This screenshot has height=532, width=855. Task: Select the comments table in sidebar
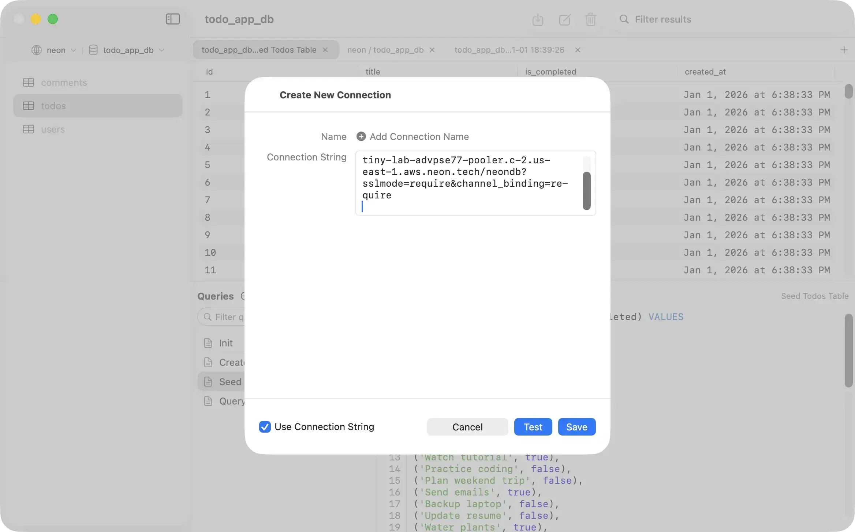(98, 83)
